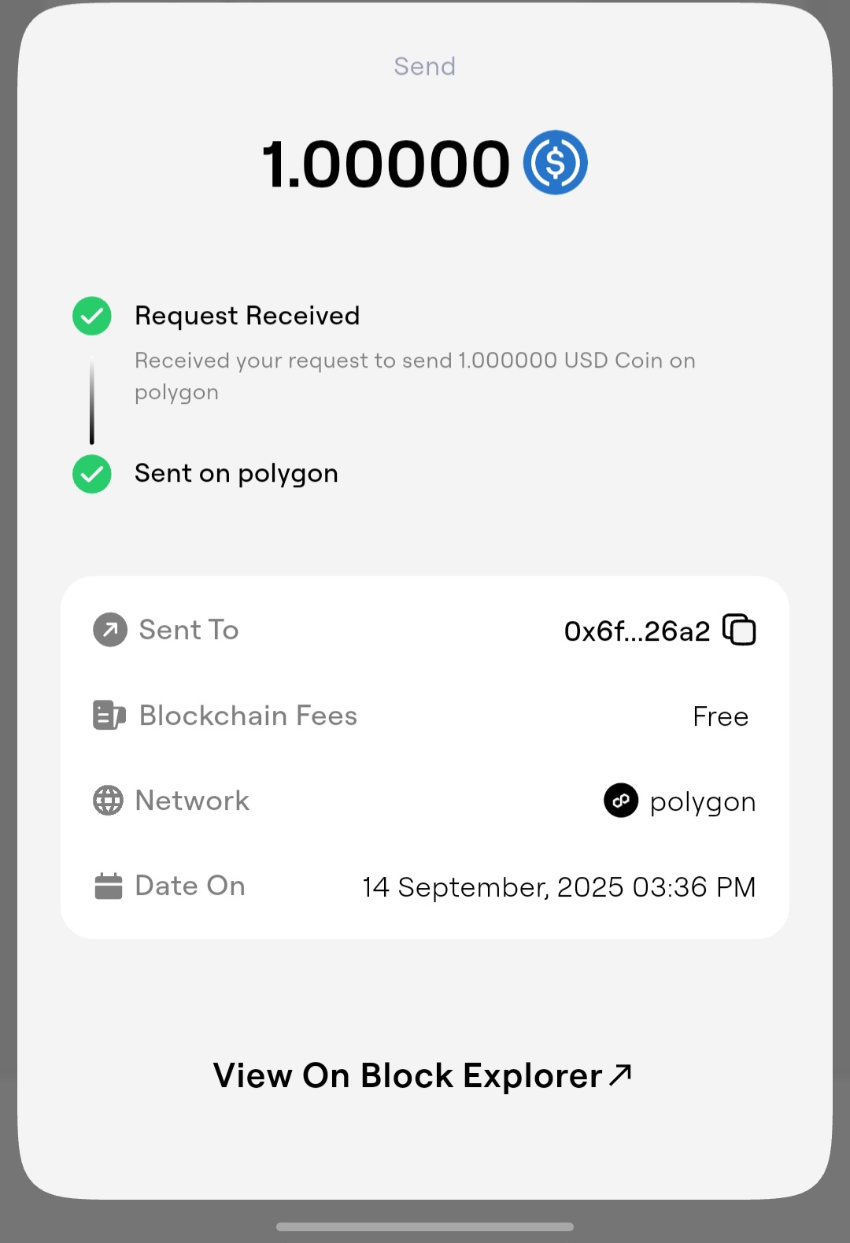Image resolution: width=850 pixels, height=1243 pixels.
Task: Tap the 14 September, 2025 date value
Action: (x=558, y=887)
